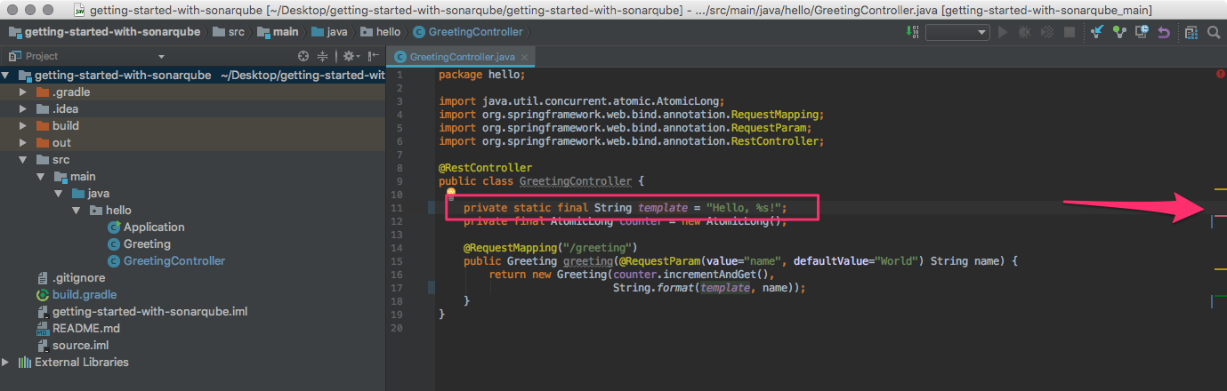Collapse the main folder arrow
Screen dimensions: 1227x391
click(41, 177)
